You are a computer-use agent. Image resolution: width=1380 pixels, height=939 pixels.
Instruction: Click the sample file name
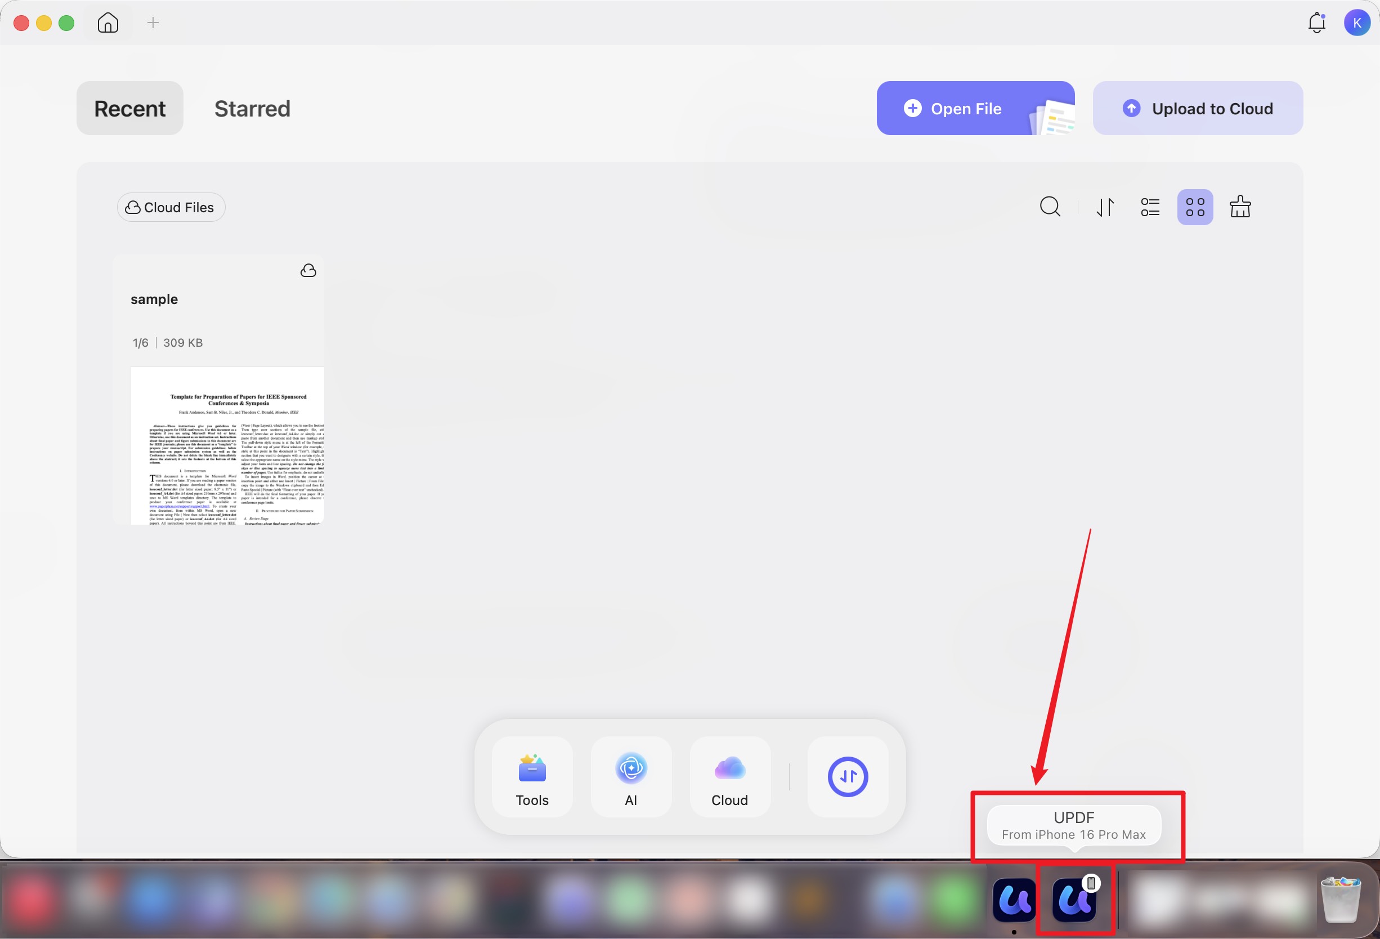pos(154,299)
